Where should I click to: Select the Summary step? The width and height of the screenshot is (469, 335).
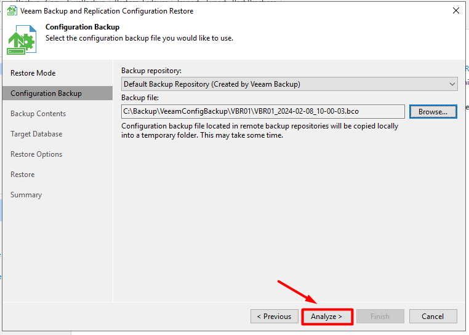(26, 195)
